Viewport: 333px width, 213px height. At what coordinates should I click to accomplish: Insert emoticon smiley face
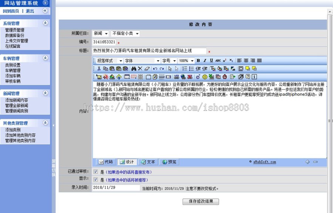205,77
